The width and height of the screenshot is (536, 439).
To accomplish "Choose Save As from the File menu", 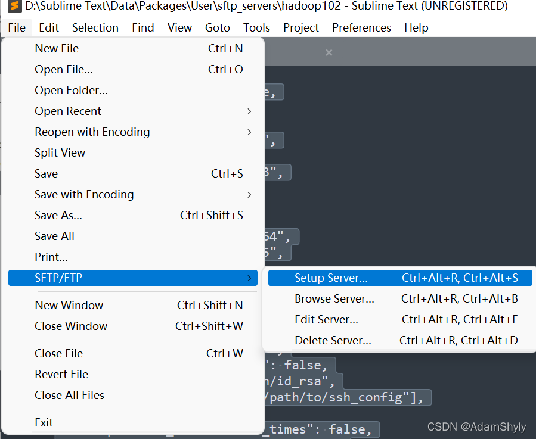I will coord(57,215).
